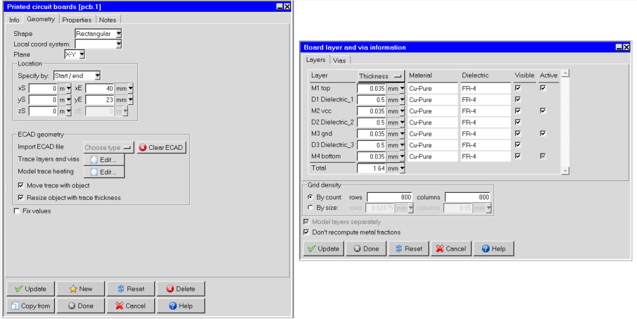Select the By count radio button
This screenshot has height=319, width=637.
tap(311, 197)
